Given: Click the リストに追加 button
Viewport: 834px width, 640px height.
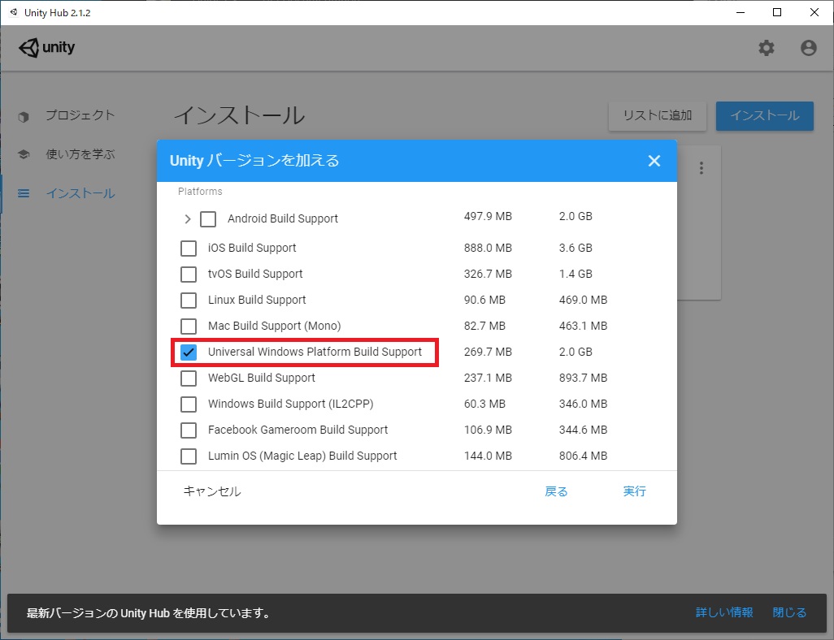Looking at the screenshot, I should (x=658, y=116).
